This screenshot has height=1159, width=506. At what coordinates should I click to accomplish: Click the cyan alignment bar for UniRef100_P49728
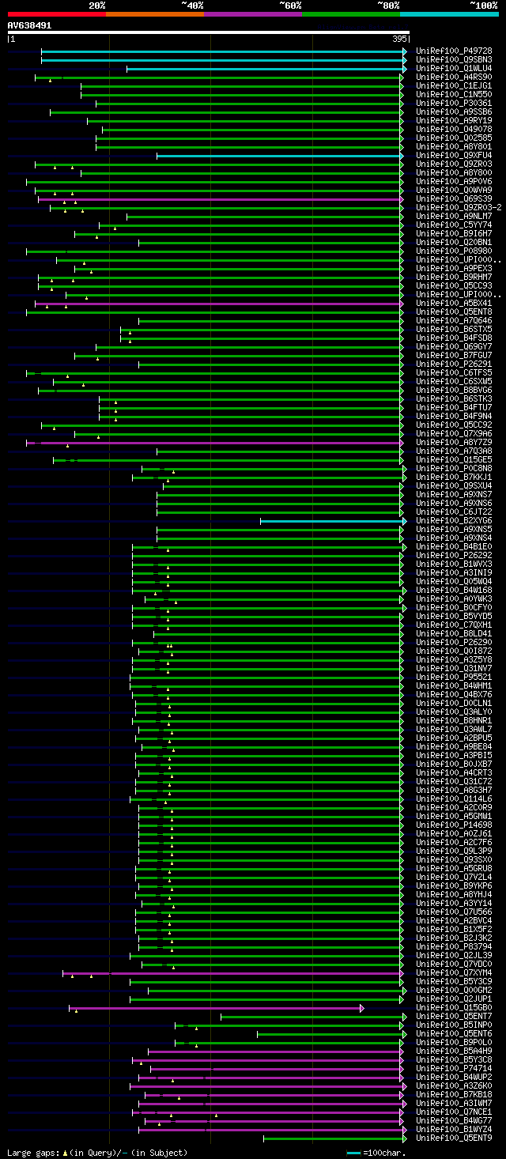(222, 51)
